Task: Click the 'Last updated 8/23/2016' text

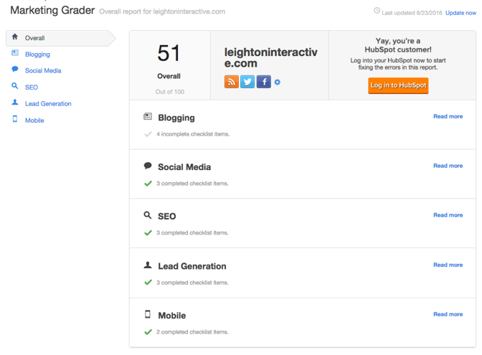Action: [x=412, y=13]
